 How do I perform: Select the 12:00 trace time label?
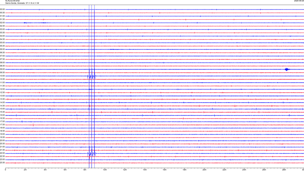tap(3, 89)
